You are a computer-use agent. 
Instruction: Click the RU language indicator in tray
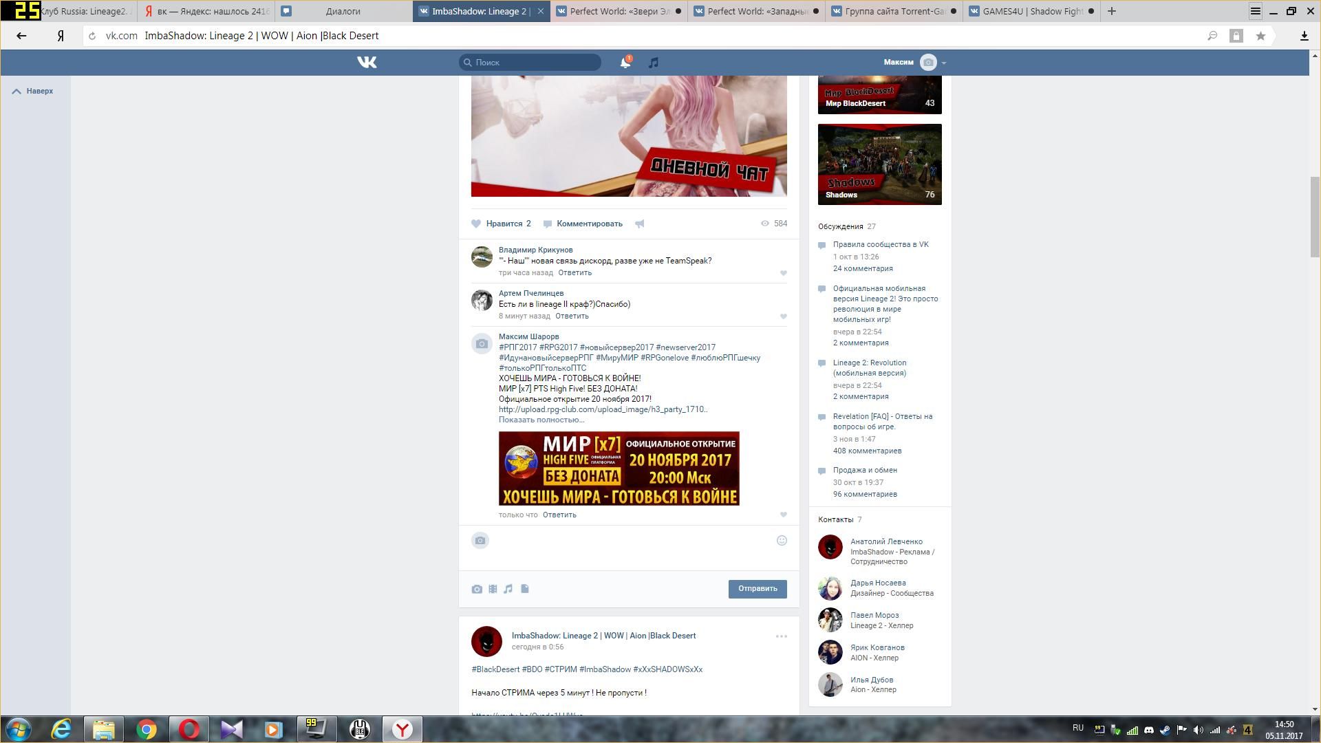[x=1077, y=728]
